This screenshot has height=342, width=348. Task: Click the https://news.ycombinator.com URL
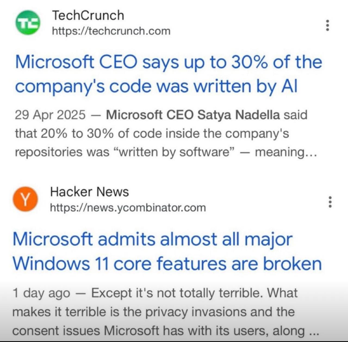[128, 208]
